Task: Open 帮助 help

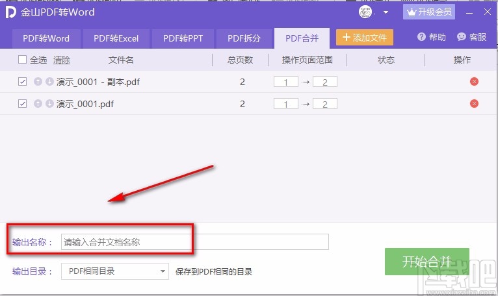Action: pos(431,37)
